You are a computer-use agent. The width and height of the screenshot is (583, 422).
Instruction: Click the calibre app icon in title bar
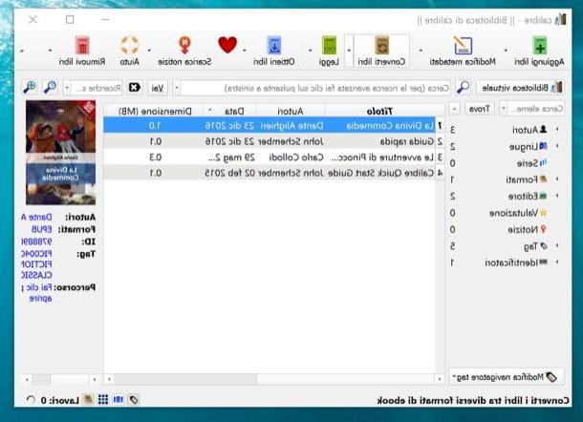(560, 19)
